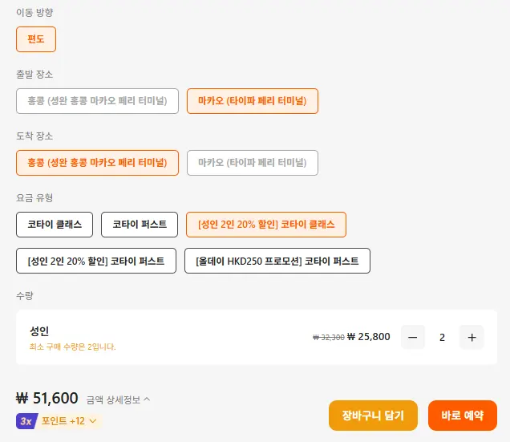Collapse the 금액 상세정보 chevron
The height and width of the screenshot is (442, 510).
[147, 399]
